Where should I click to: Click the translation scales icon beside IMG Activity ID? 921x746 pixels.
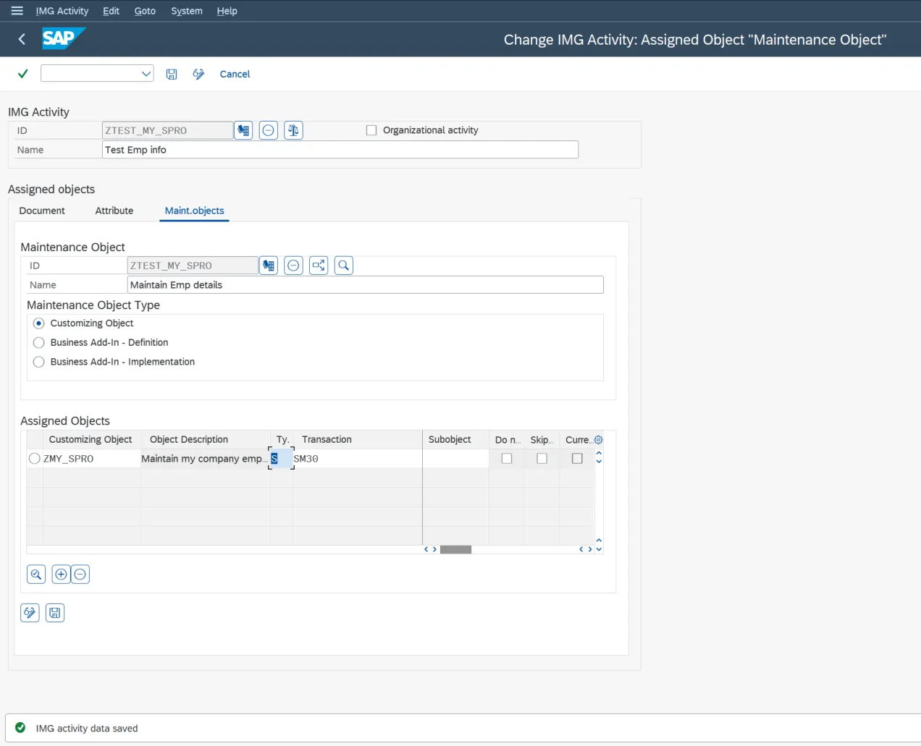pyautogui.click(x=293, y=130)
